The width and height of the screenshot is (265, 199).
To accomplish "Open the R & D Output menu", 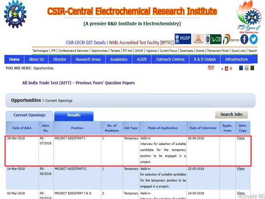I will coord(205,59).
